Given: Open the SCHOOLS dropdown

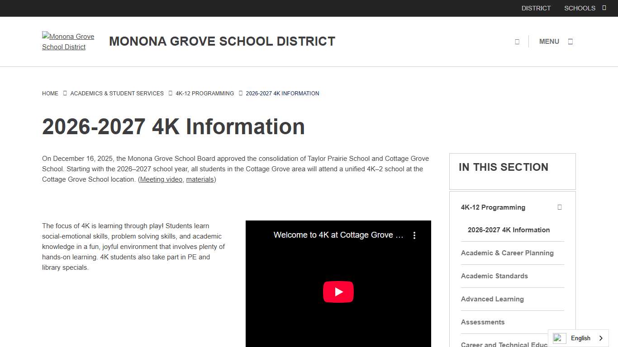Looking at the screenshot, I should pos(580,8).
